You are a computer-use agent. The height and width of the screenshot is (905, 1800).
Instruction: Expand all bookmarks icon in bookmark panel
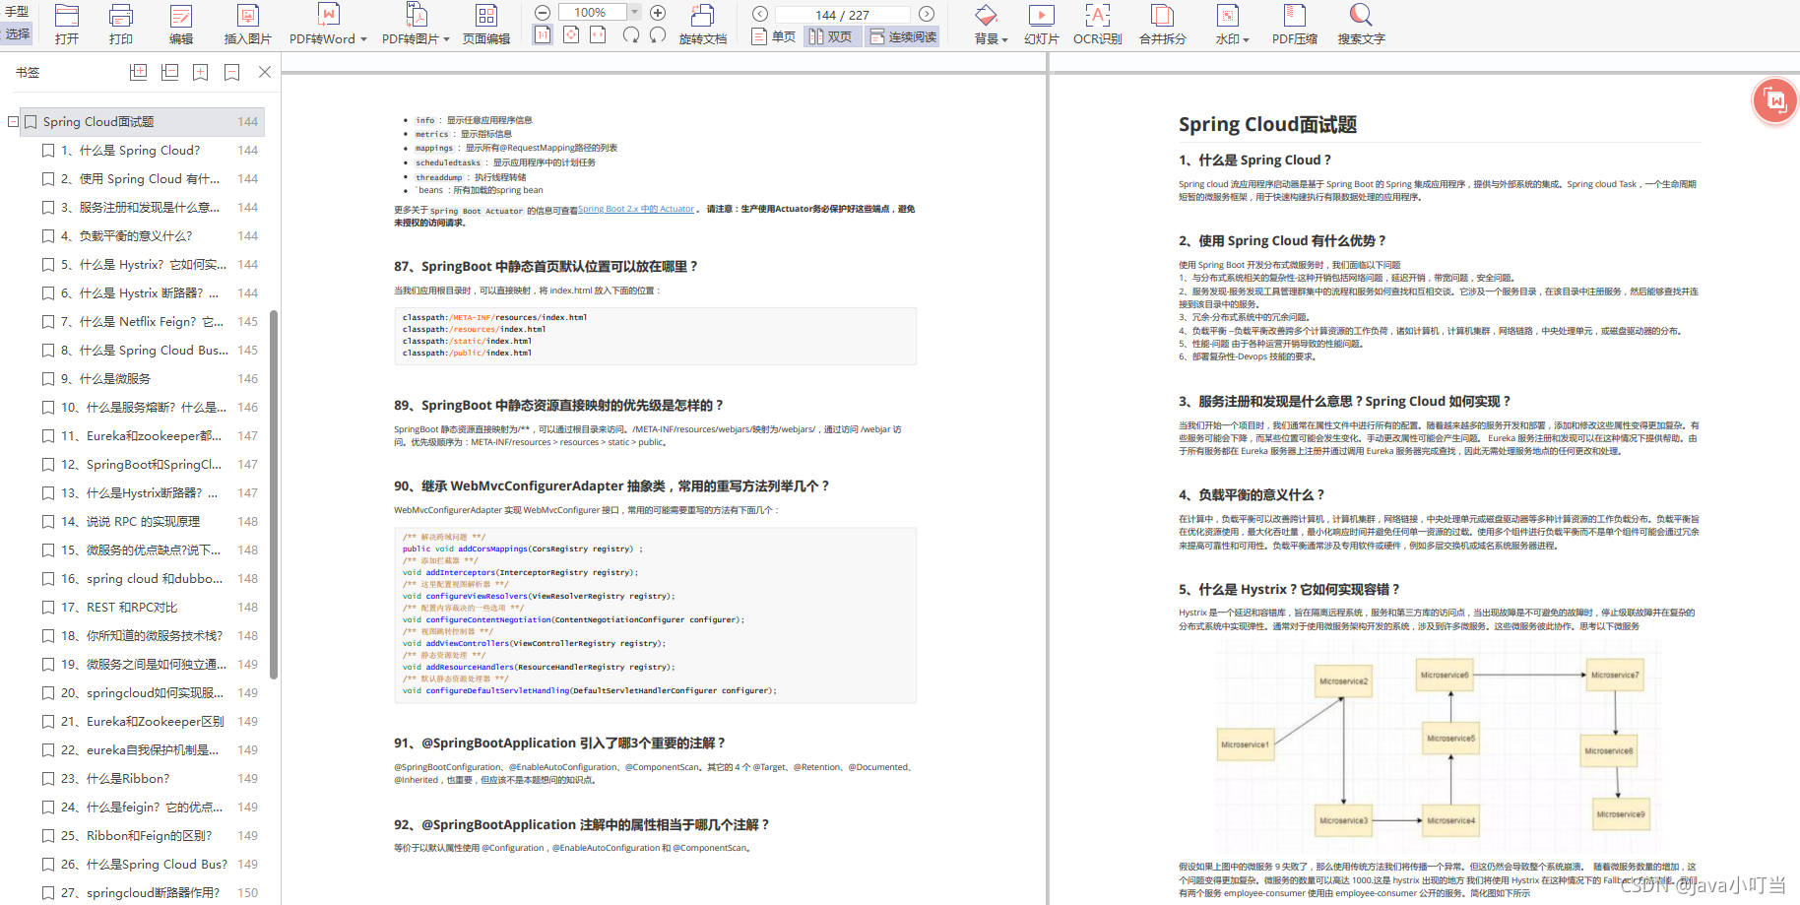coord(139,72)
